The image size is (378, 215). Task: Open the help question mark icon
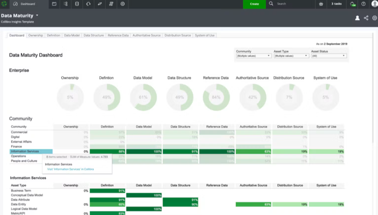click(x=363, y=4)
